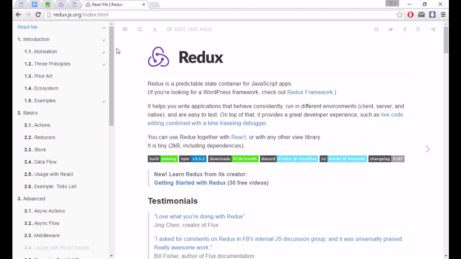Open 2. Basics chapter
461x259 pixels.
coord(27,113)
